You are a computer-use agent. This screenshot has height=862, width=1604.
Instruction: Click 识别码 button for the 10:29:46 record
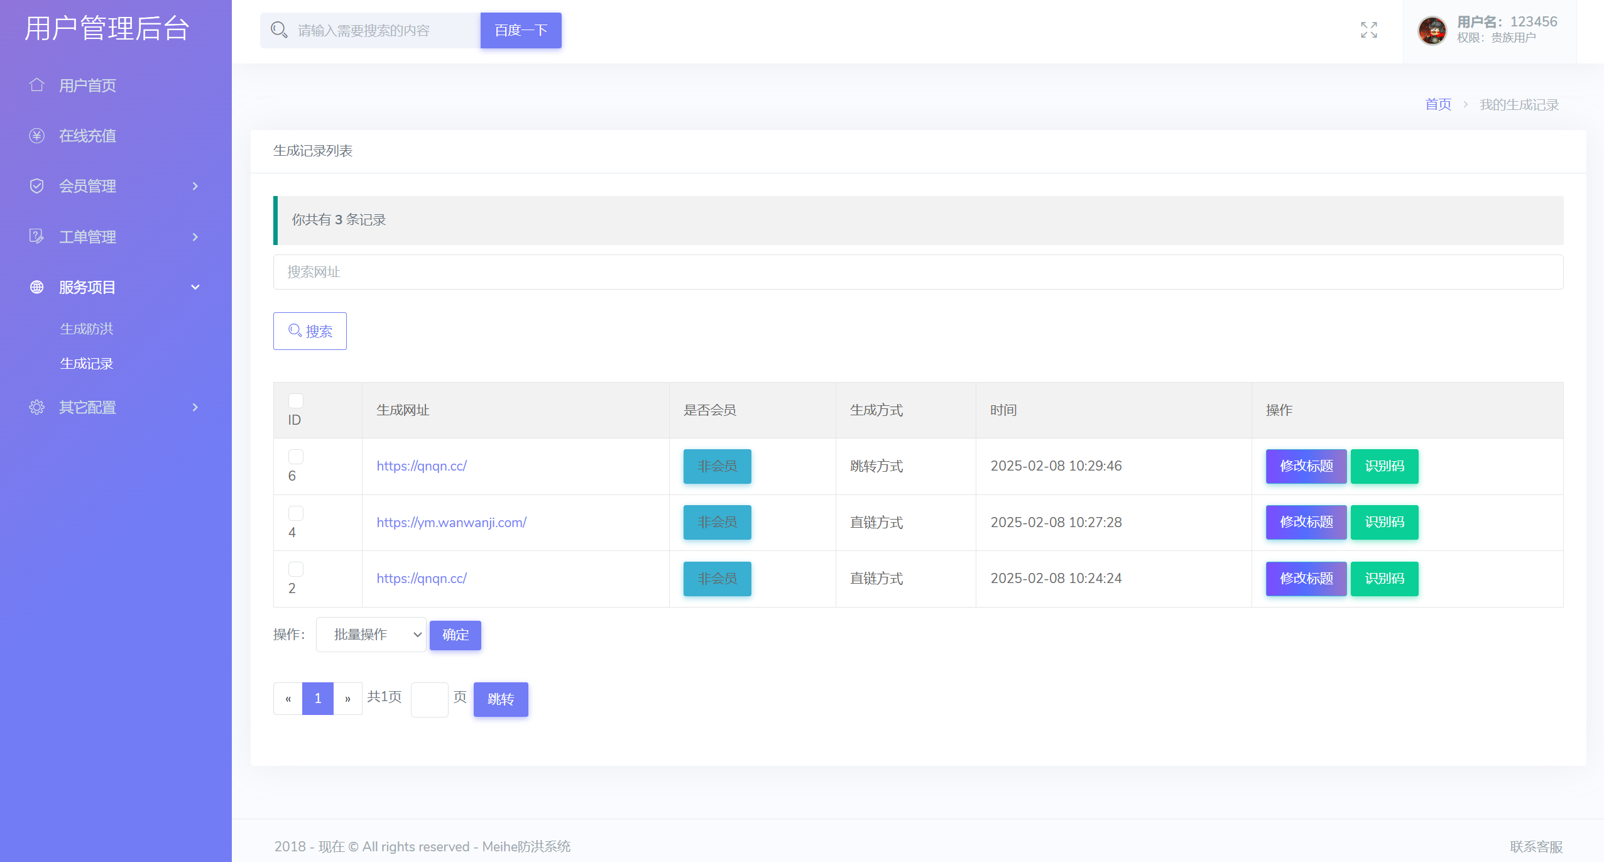(x=1384, y=466)
